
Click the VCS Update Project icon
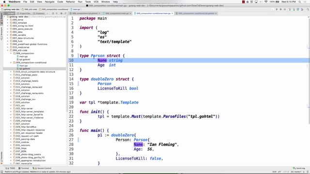click(290, 10)
